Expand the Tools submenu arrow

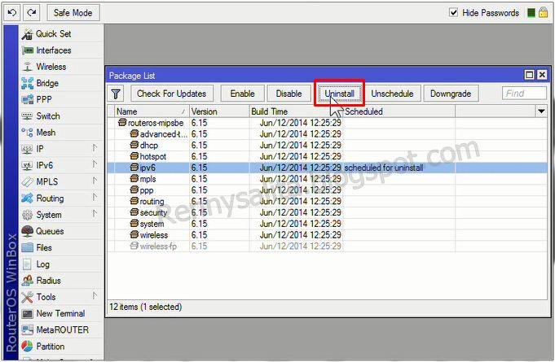tap(95, 295)
